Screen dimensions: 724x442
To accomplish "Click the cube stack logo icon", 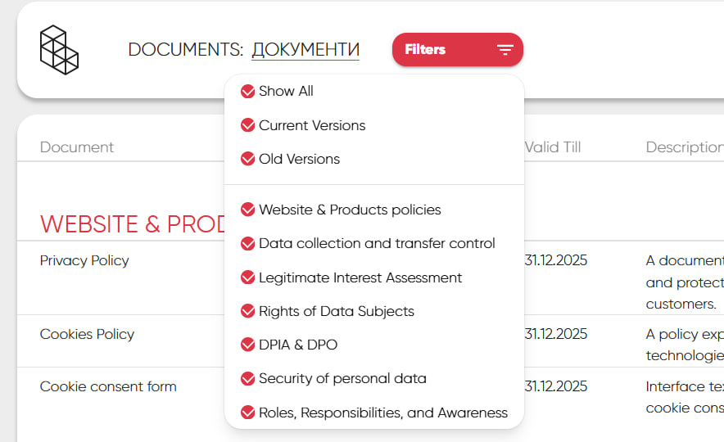I will pyautogui.click(x=59, y=50).
